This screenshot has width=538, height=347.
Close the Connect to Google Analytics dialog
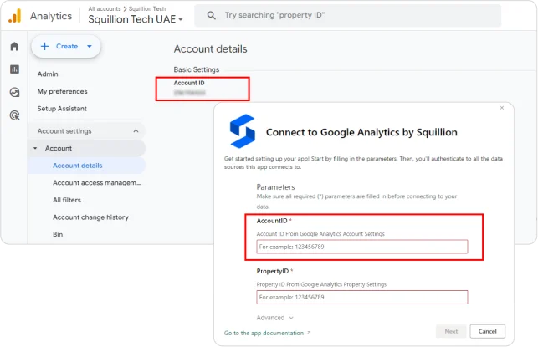(x=502, y=108)
